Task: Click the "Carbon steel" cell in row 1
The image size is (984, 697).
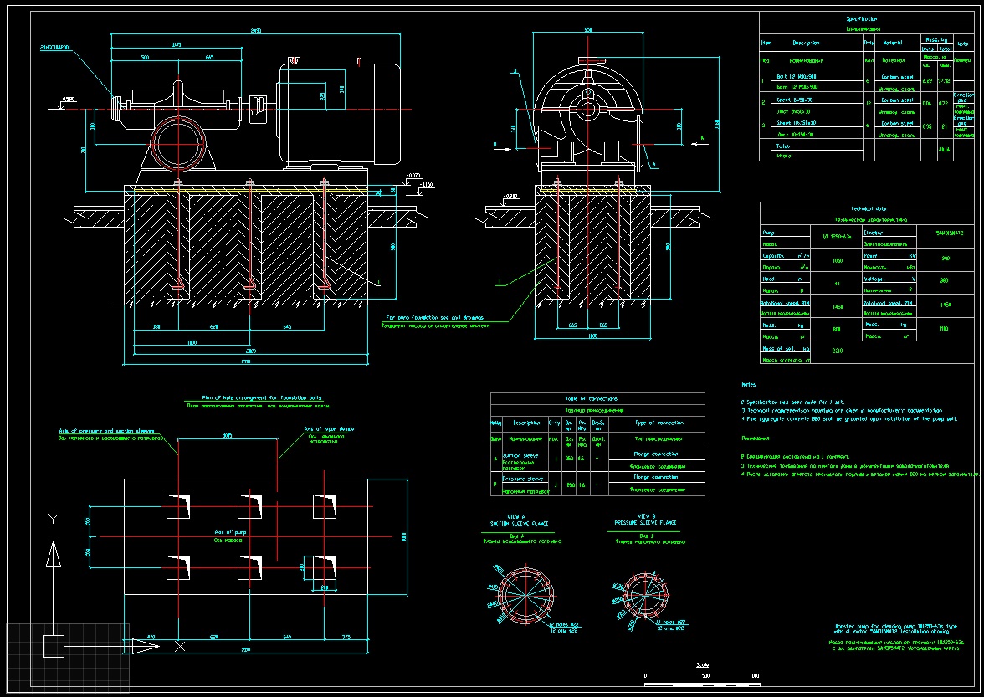Action: (897, 76)
